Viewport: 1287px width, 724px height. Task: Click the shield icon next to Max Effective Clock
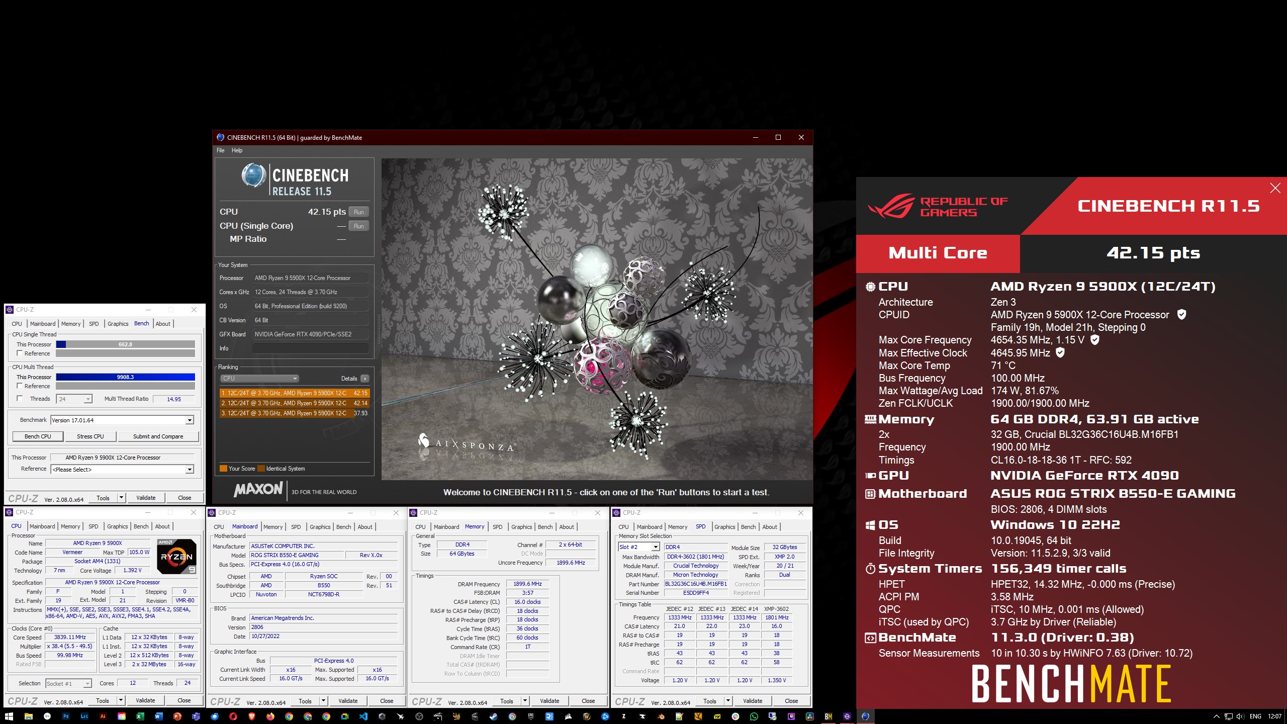1060,352
